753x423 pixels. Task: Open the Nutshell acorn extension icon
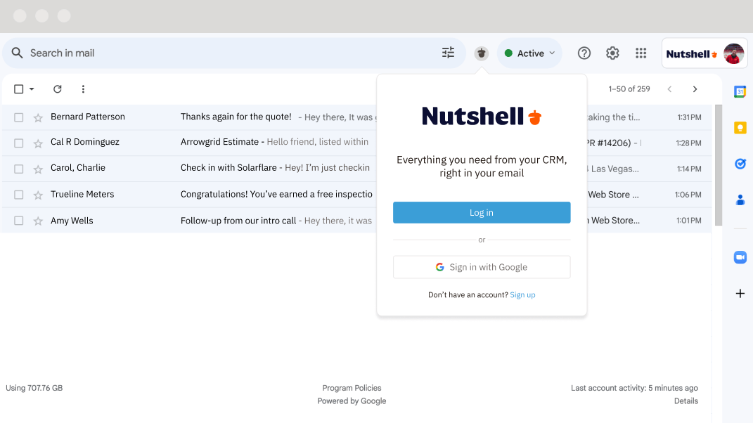481,53
